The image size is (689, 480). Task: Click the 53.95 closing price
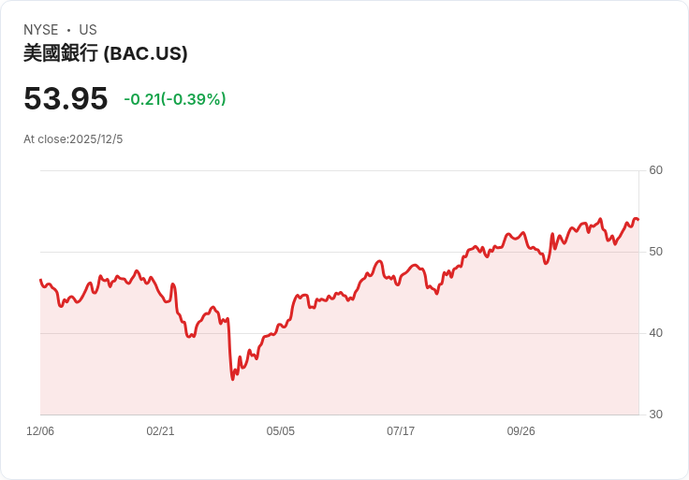(x=66, y=98)
